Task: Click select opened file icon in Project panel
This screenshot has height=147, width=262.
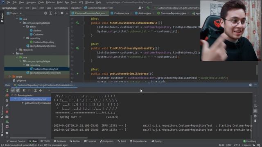Action: (x=45, y=13)
